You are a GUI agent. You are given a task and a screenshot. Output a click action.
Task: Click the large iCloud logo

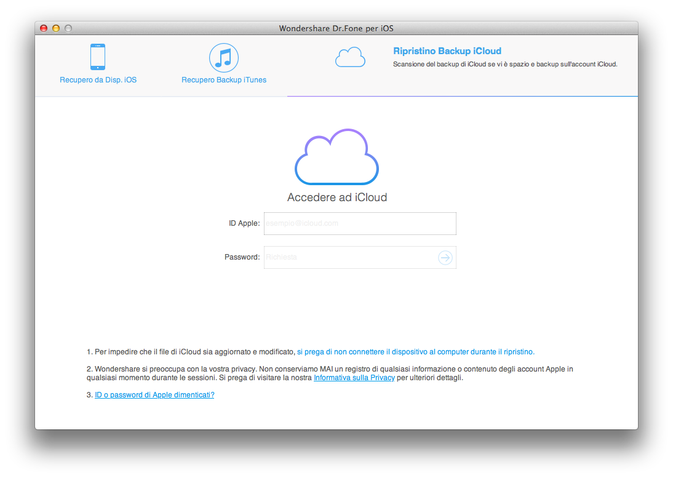[337, 157]
